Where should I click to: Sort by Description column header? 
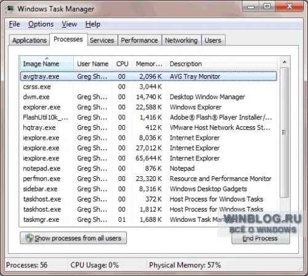(222, 63)
